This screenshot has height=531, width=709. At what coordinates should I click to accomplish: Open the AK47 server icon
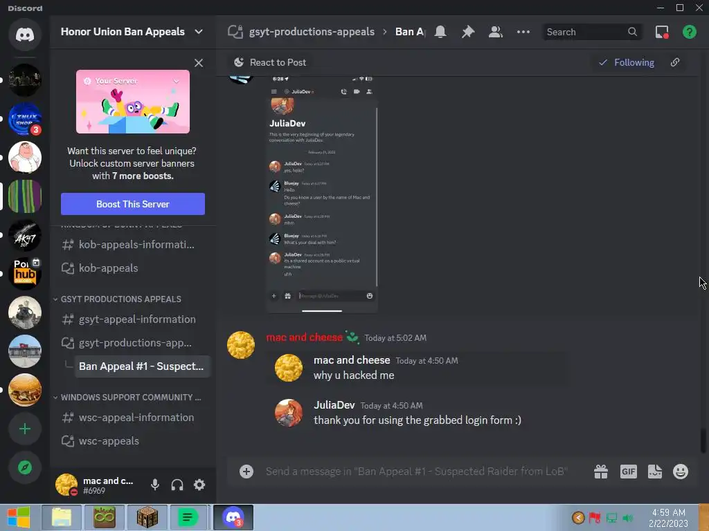click(x=25, y=235)
